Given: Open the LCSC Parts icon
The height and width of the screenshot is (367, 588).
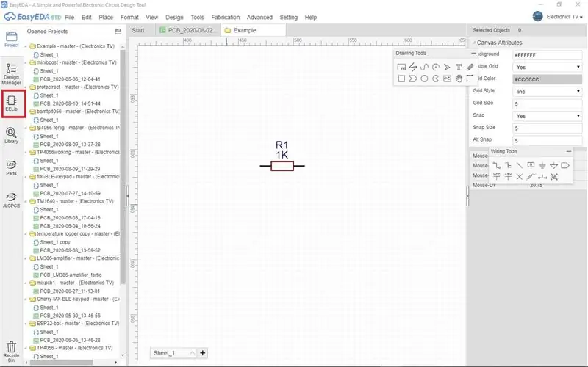Looking at the screenshot, I should 11,168.
